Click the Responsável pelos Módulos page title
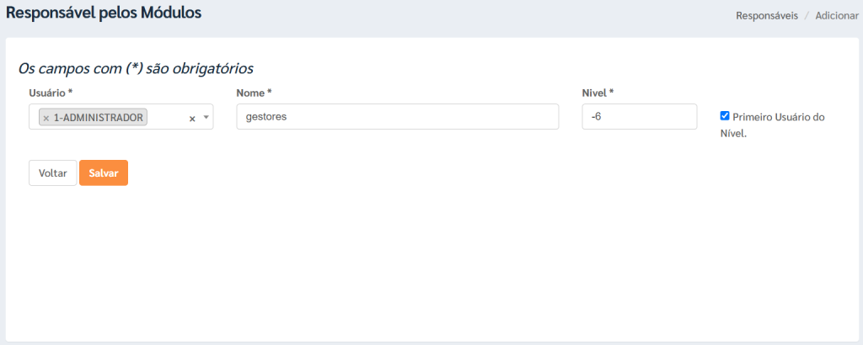 click(104, 13)
